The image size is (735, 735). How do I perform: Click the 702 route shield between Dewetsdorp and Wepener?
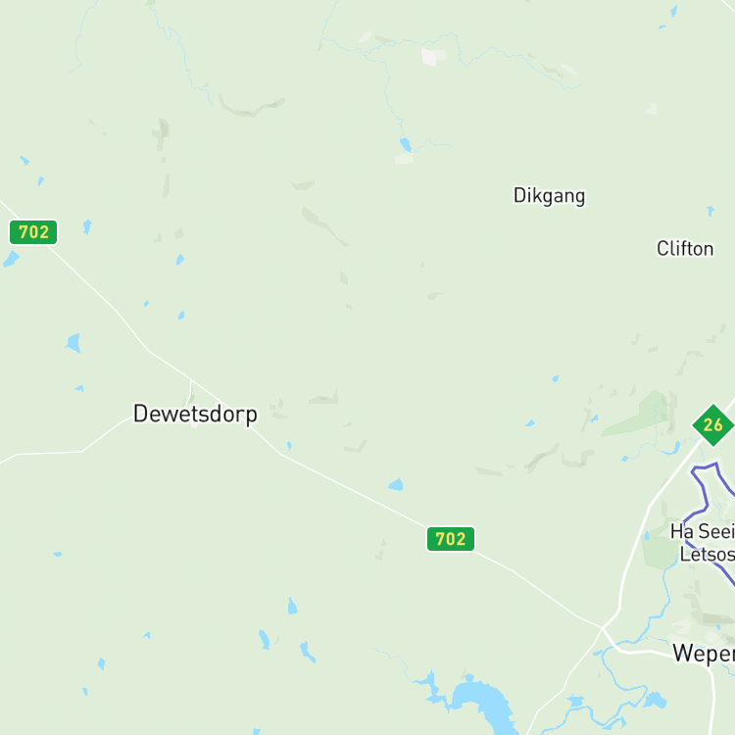tap(451, 539)
